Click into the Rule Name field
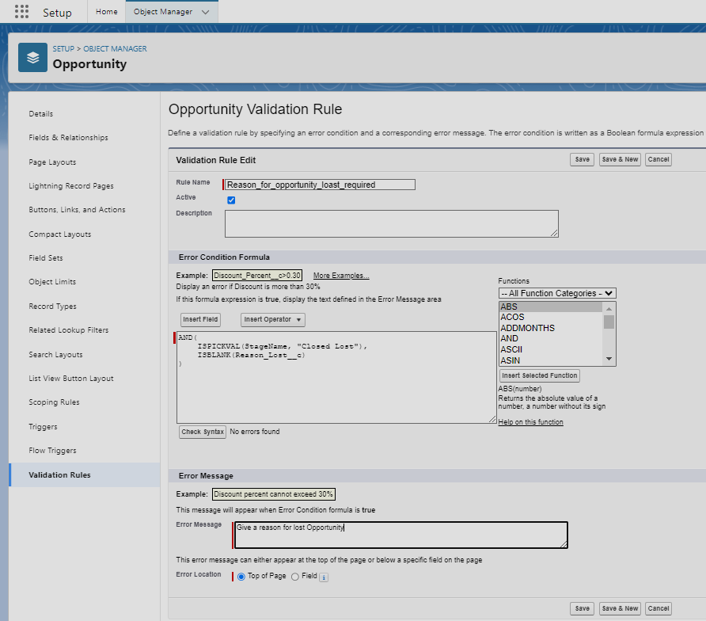 (320, 185)
